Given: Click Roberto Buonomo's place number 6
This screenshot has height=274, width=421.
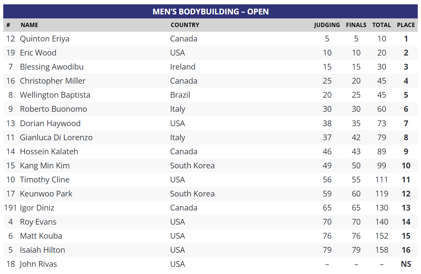Looking at the screenshot, I should 406,109.
